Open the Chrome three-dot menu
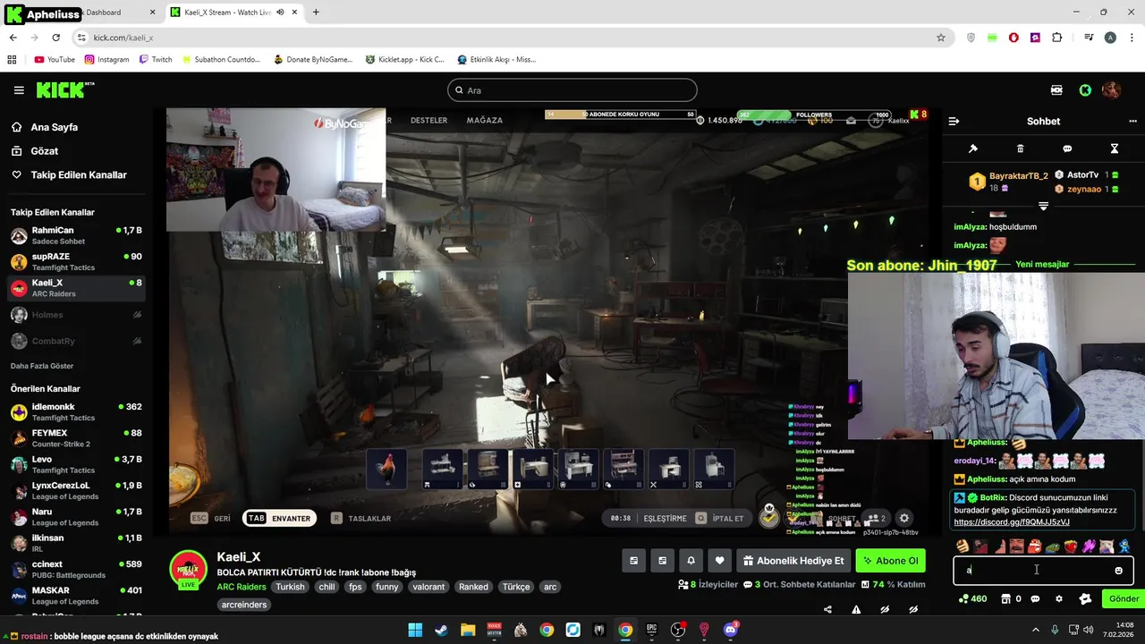Image resolution: width=1145 pixels, height=644 pixels. 1132,38
